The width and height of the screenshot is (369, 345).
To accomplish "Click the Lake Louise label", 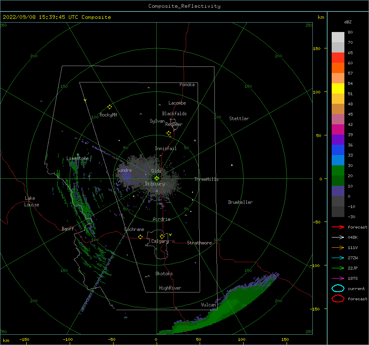I will coord(32,201).
